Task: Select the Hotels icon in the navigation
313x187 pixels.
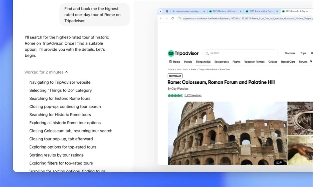Action: coord(188,62)
